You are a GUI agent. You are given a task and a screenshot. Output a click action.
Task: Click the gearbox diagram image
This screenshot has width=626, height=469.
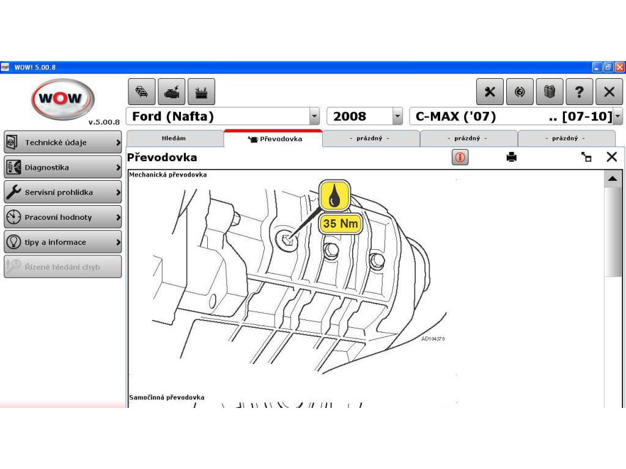[x=298, y=277]
